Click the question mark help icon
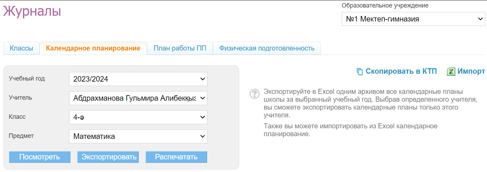The width and height of the screenshot is (487, 172). (x=255, y=94)
